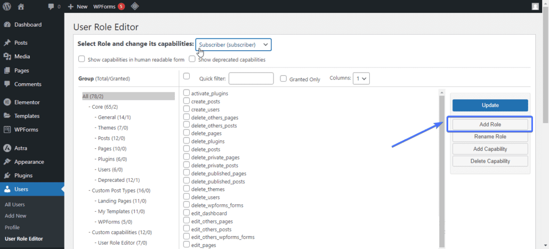Screen dimensions: 549x249
Task: Click the Add Capability button
Action: tap(490, 149)
